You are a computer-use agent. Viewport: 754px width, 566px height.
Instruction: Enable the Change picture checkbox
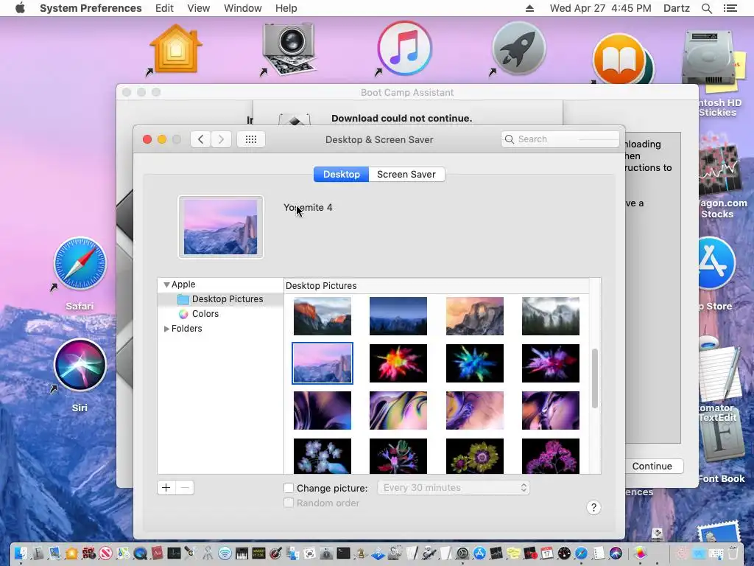[289, 488]
